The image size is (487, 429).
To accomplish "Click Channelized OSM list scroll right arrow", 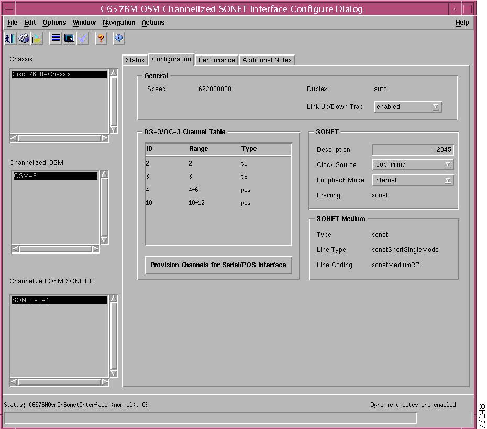I will (x=95, y=249).
